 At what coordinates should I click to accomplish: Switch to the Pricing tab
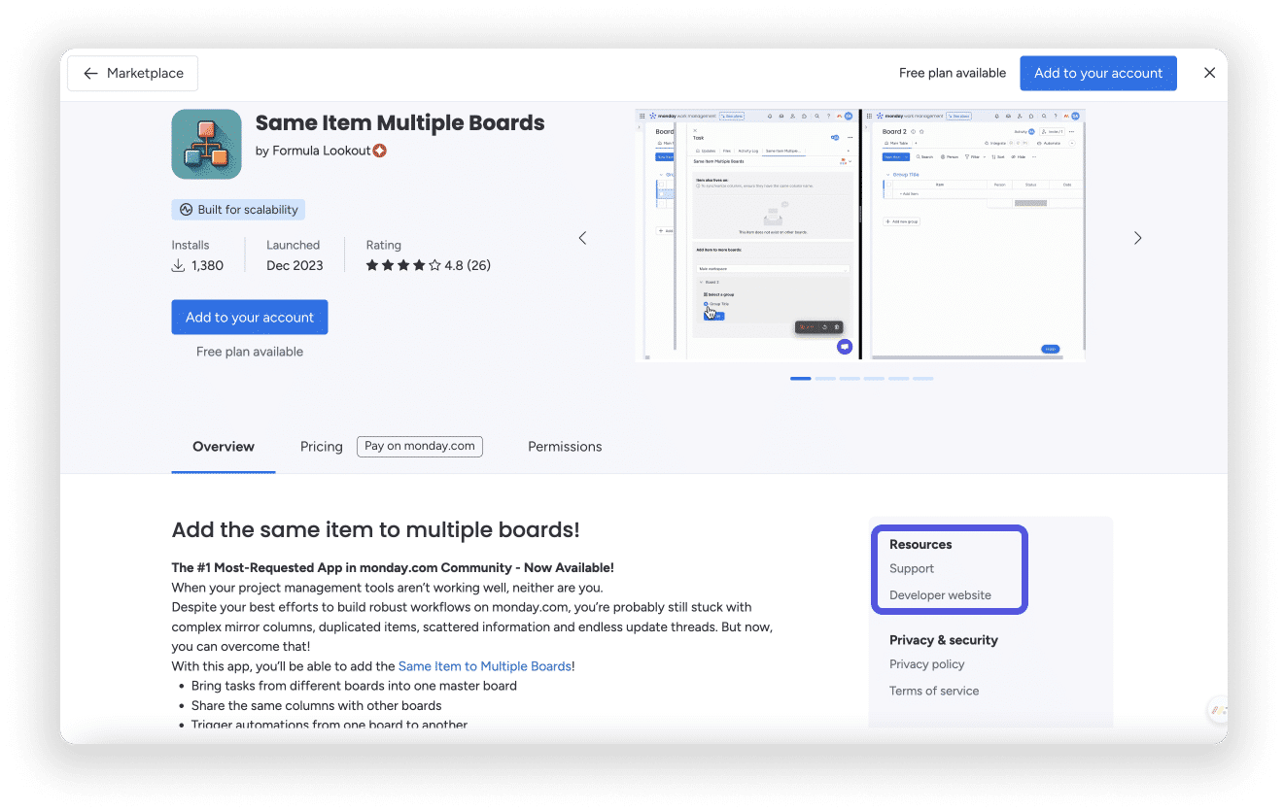point(322,447)
